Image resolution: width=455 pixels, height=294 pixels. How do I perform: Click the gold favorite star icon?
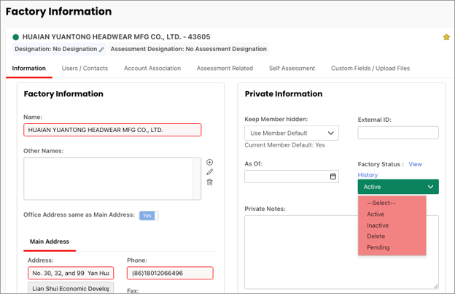[x=446, y=37]
